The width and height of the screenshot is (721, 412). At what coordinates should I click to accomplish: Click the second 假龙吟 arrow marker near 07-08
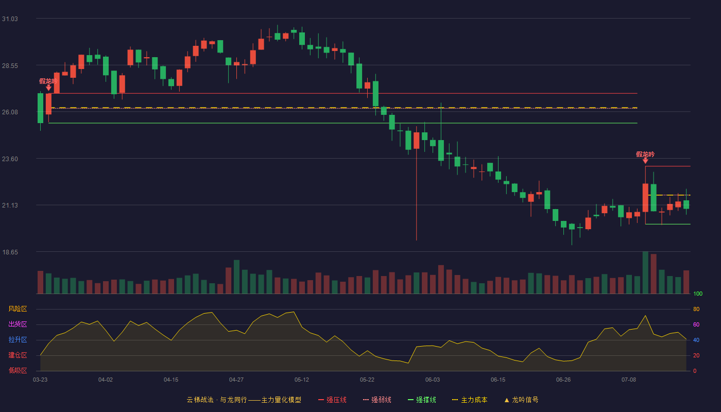pyautogui.click(x=645, y=161)
